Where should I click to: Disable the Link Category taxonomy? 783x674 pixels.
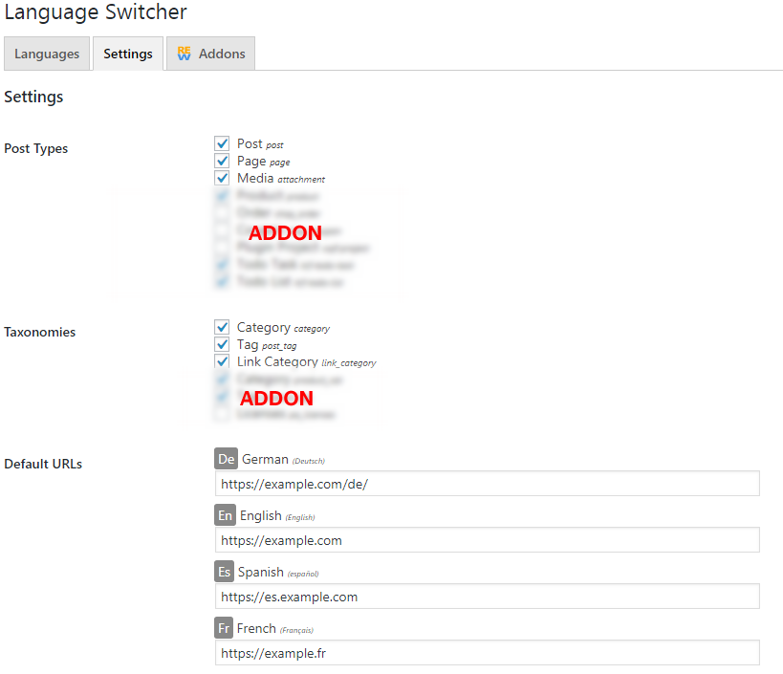222,361
